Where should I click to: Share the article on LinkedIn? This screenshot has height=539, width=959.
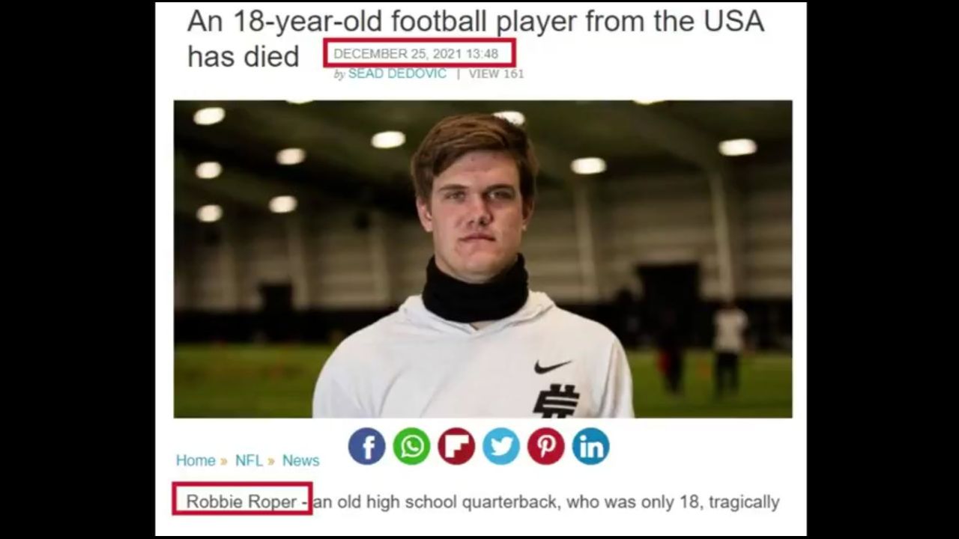tap(590, 447)
